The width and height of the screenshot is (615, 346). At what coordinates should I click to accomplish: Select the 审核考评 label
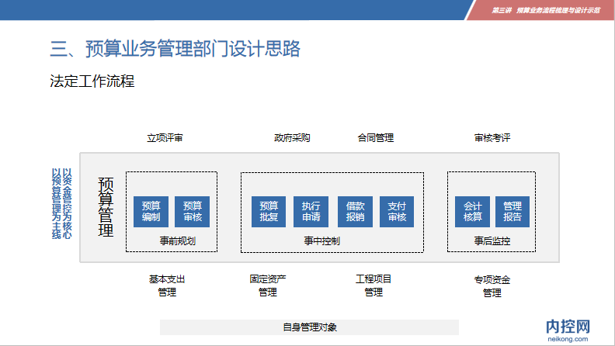coord(492,138)
